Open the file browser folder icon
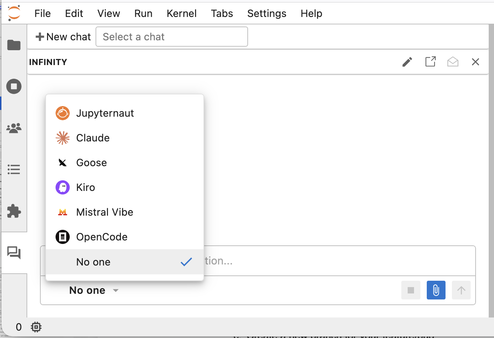 coord(14,45)
